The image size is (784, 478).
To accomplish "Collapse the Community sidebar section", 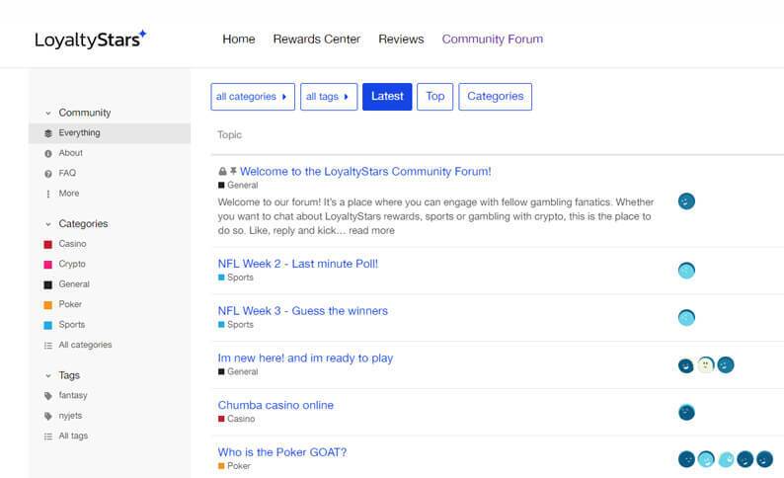I will point(48,113).
